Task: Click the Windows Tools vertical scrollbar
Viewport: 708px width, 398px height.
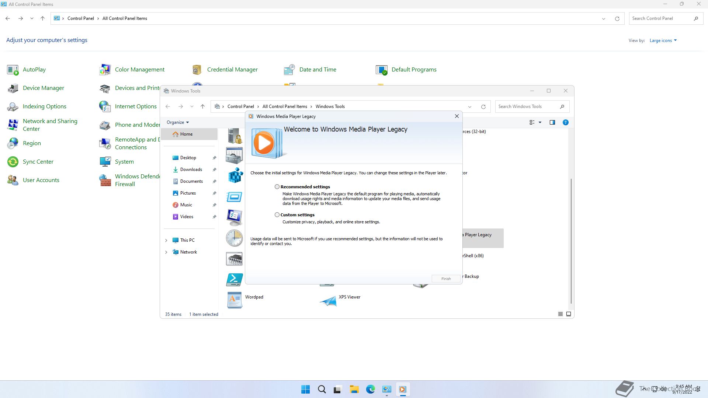Action: click(x=571, y=241)
